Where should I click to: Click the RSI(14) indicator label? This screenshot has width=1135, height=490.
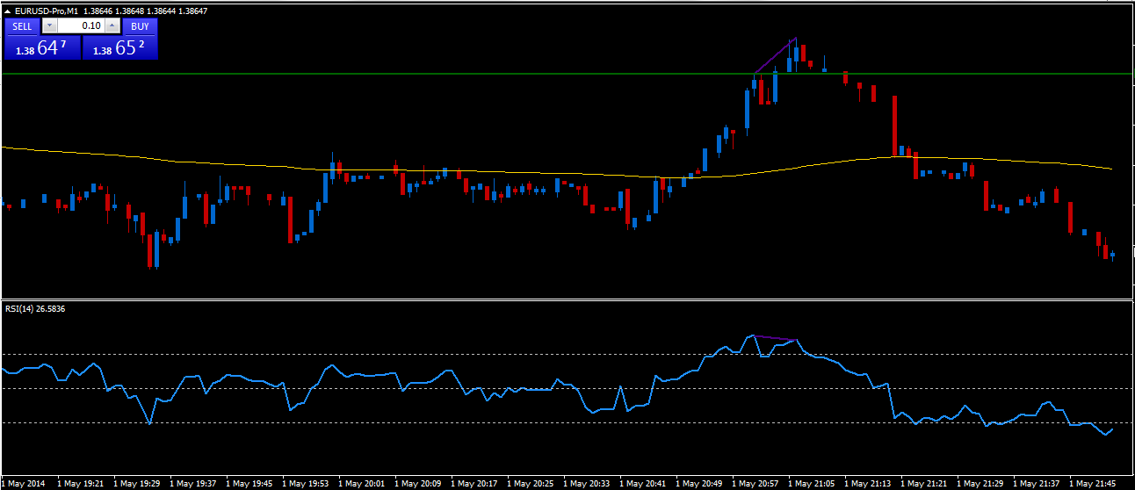click(35, 309)
